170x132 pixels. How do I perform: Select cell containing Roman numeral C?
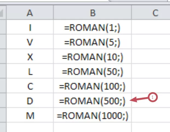[x=30, y=86]
